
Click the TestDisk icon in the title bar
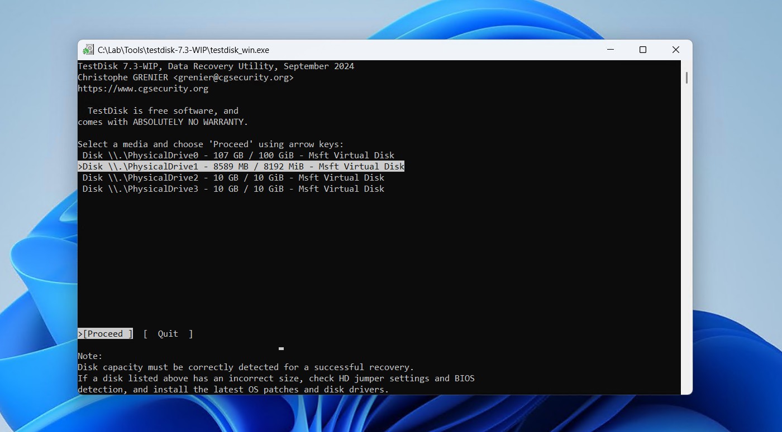[88, 49]
